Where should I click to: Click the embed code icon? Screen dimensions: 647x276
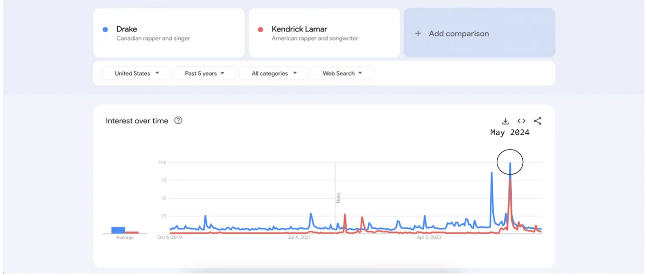tap(521, 121)
